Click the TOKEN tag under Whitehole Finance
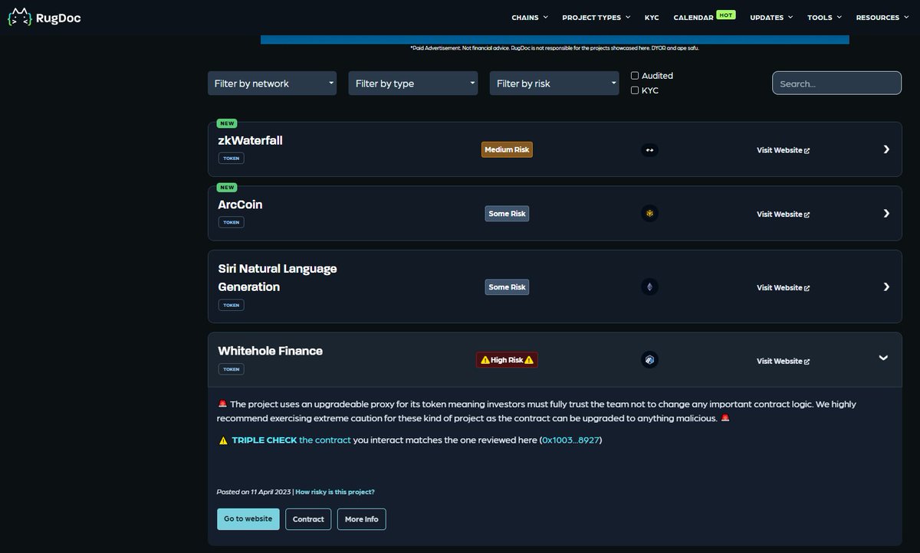This screenshot has height=553, width=920. [231, 369]
